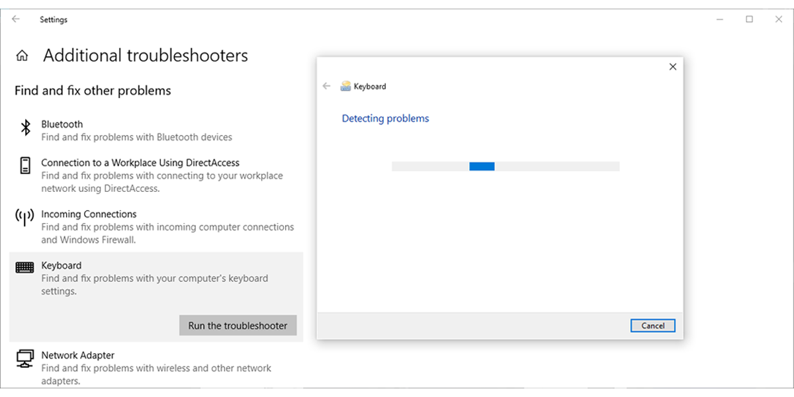Click the Network Adapter icon
The image size is (794, 397).
pos(25,358)
